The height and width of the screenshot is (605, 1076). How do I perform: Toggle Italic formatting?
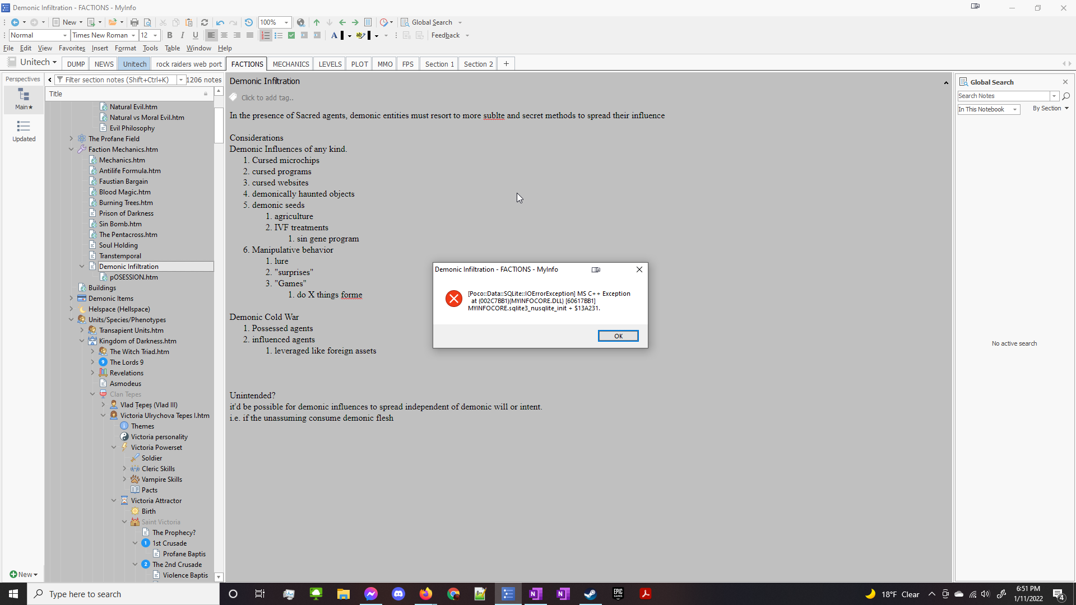[x=183, y=35]
